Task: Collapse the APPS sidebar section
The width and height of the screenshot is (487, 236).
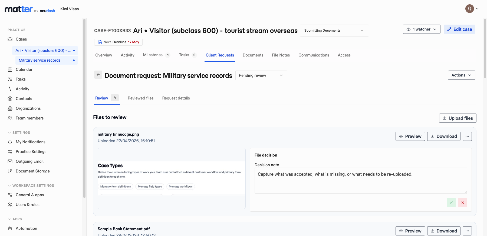Action: pos(15,219)
